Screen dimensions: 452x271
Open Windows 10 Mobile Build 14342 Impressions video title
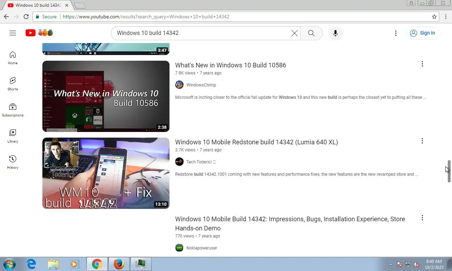pyautogui.click(x=290, y=223)
